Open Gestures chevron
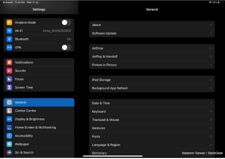 click(211, 128)
